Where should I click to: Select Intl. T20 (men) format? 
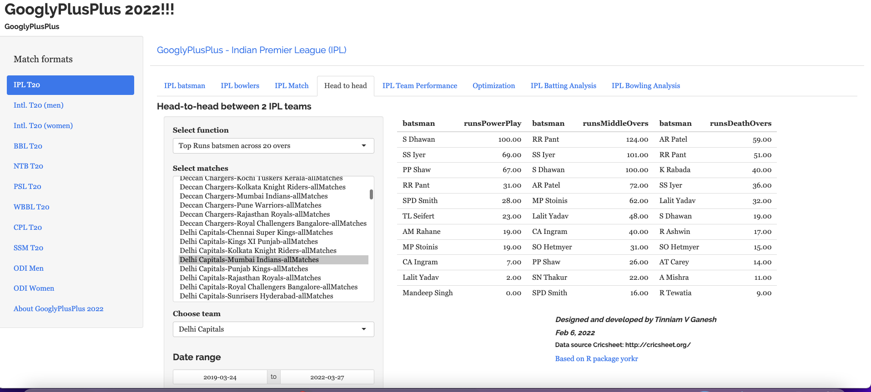(39, 105)
